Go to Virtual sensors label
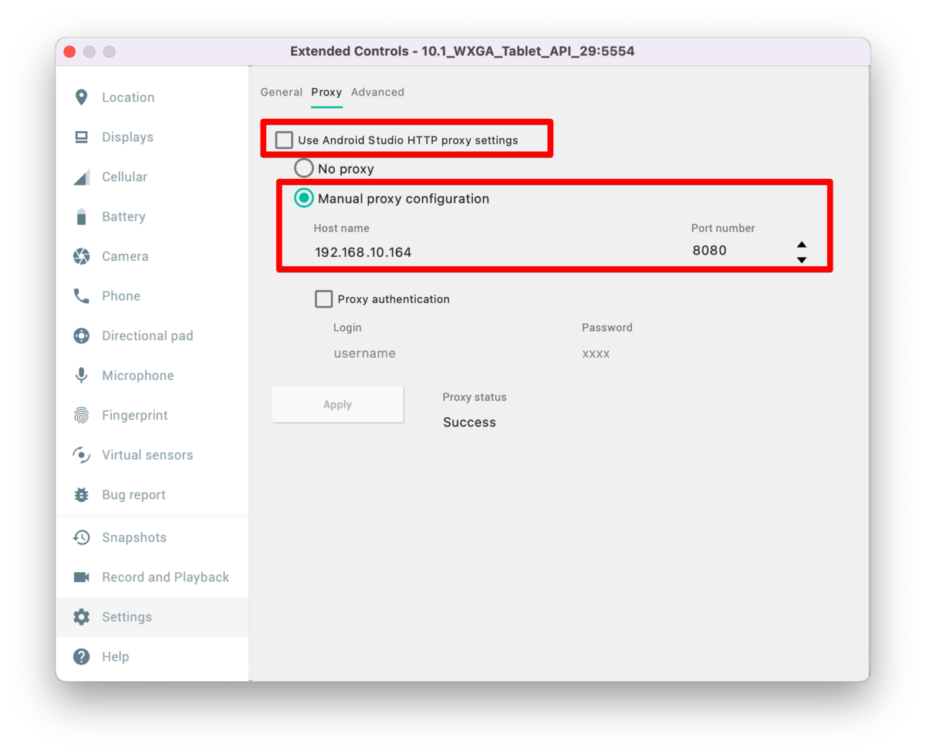This screenshot has width=926, height=755. pyautogui.click(x=147, y=455)
